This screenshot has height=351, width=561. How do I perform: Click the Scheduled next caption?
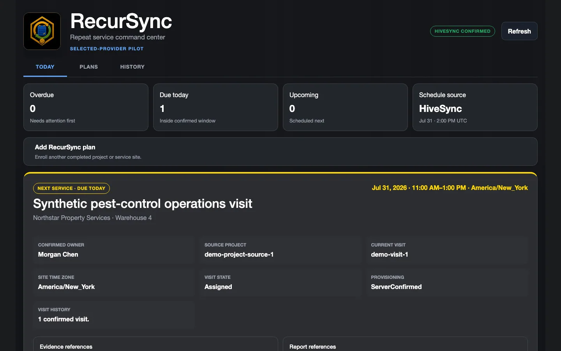pos(307,121)
